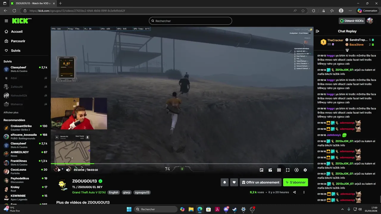Open recommended channel AHMEDLNDY
Image resolution: width=381 pixels, height=214 pixels.
pos(25,154)
